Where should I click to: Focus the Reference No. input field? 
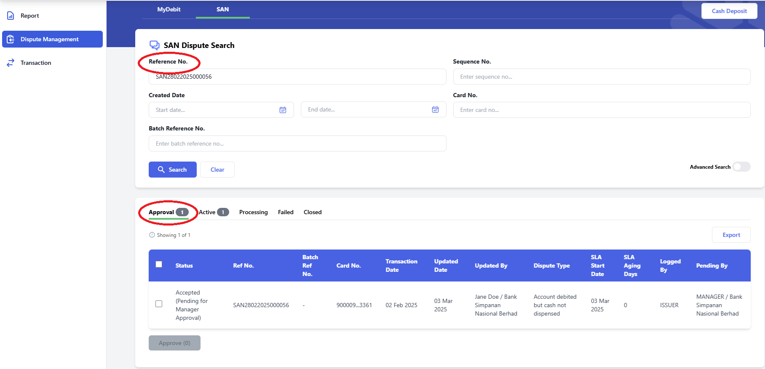coord(297,77)
